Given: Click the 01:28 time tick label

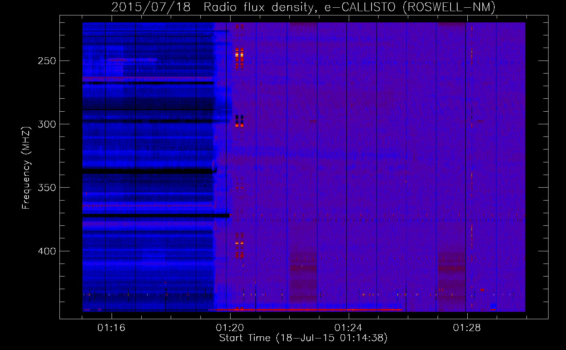Looking at the screenshot, I should [467, 328].
